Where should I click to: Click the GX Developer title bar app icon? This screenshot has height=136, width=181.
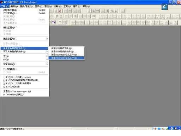(x=2, y=2)
